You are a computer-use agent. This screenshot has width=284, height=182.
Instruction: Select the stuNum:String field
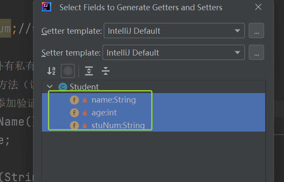pos(154,125)
